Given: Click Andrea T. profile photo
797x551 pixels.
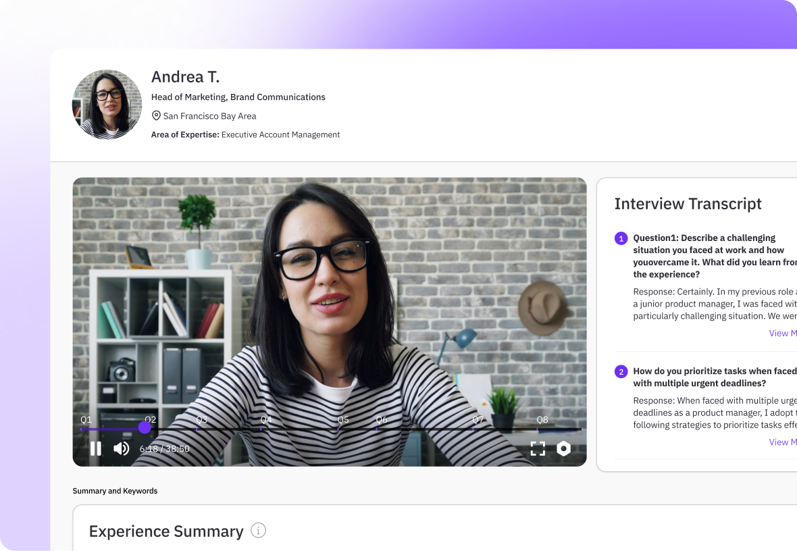Looking at the screenshot, I should coord(107,105).
